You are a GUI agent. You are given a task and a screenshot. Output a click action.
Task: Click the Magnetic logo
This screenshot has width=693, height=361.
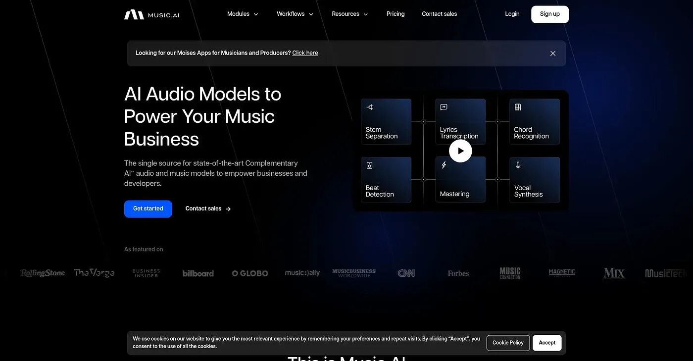(x=562, y=272)
